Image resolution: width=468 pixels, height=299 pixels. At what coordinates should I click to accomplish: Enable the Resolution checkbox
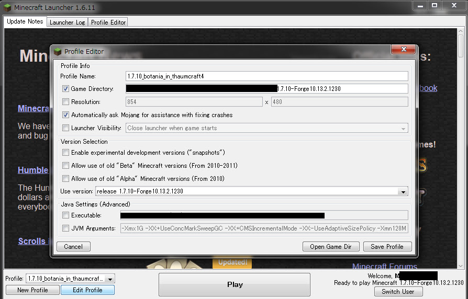click(65, 102)
